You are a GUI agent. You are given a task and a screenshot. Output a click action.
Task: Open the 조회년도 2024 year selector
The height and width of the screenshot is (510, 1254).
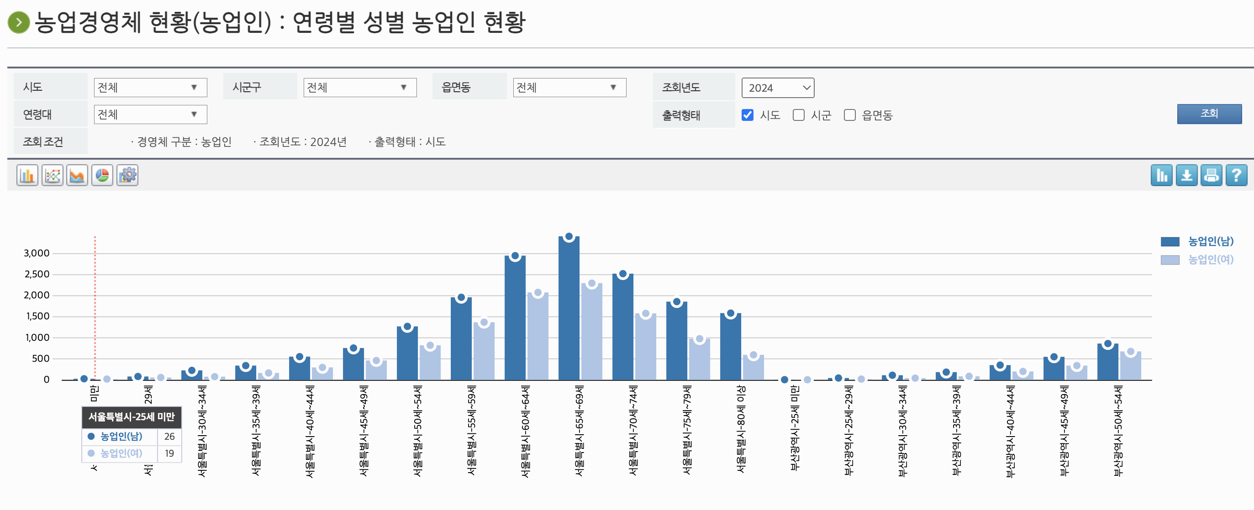[x=777, y=88]
